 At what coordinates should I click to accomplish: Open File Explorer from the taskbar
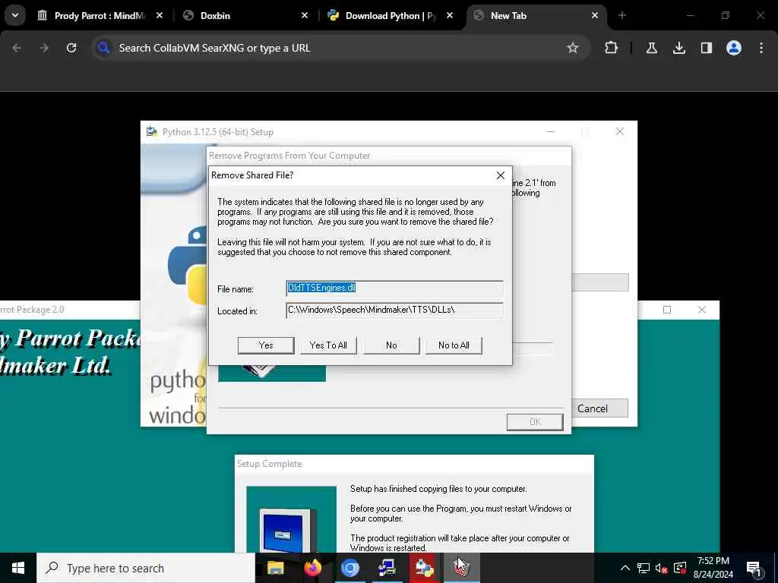pos(275,568)
